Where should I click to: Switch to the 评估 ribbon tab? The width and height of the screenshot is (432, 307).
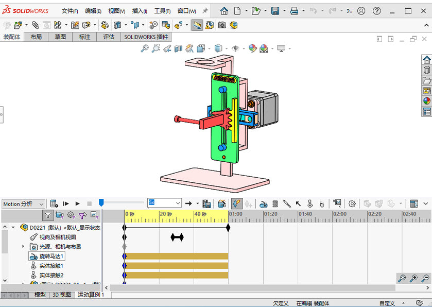[x=109, y=37]
